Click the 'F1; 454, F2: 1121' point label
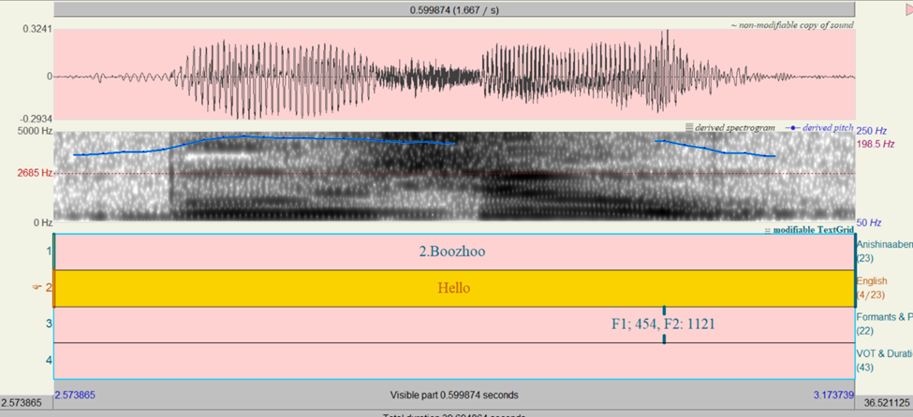 pos(663,324)
